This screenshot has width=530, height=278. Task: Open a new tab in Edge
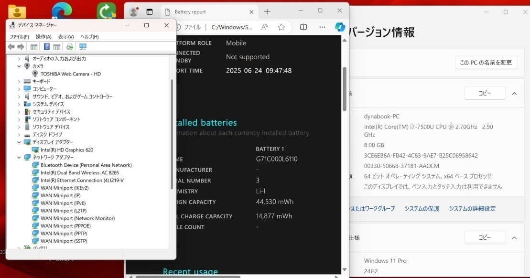[267, 12]
